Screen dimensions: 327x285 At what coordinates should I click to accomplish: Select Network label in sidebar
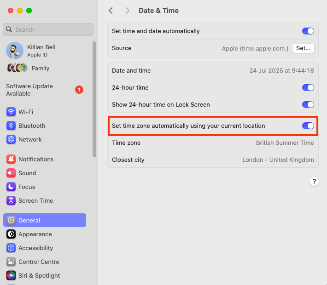click(x=30, y=139)
